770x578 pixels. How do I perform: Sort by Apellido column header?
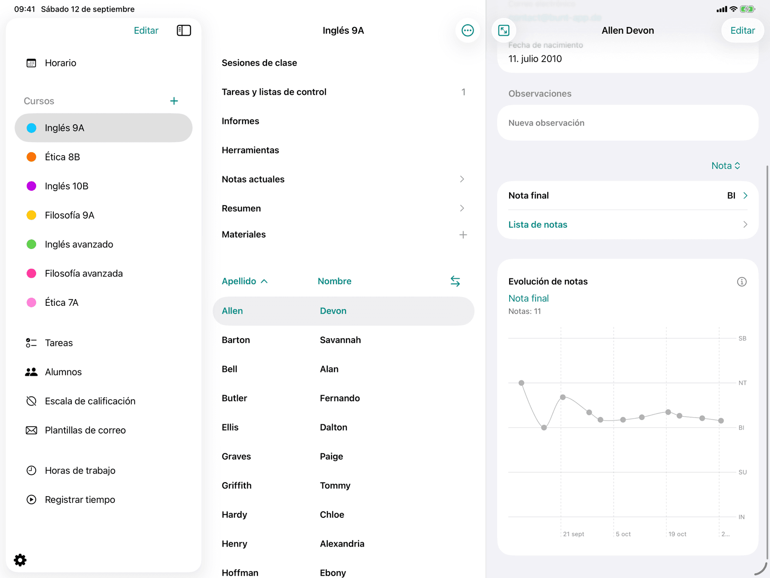(244, 281)
